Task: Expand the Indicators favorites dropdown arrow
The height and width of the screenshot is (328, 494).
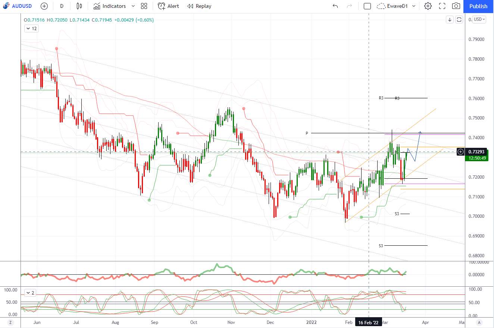Action: [134, 6]
